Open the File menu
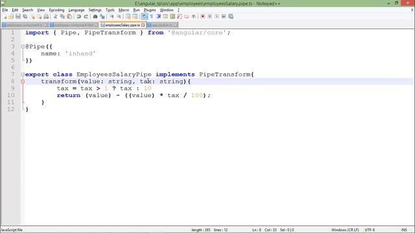 pyautogui.click(x=5, y=10)
